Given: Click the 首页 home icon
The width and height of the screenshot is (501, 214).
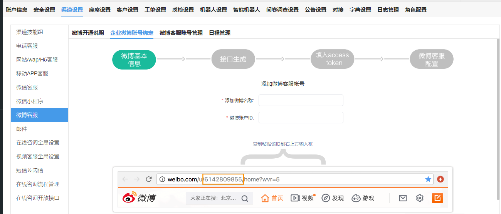Looking at the screenshot, I should pos(265,198).
